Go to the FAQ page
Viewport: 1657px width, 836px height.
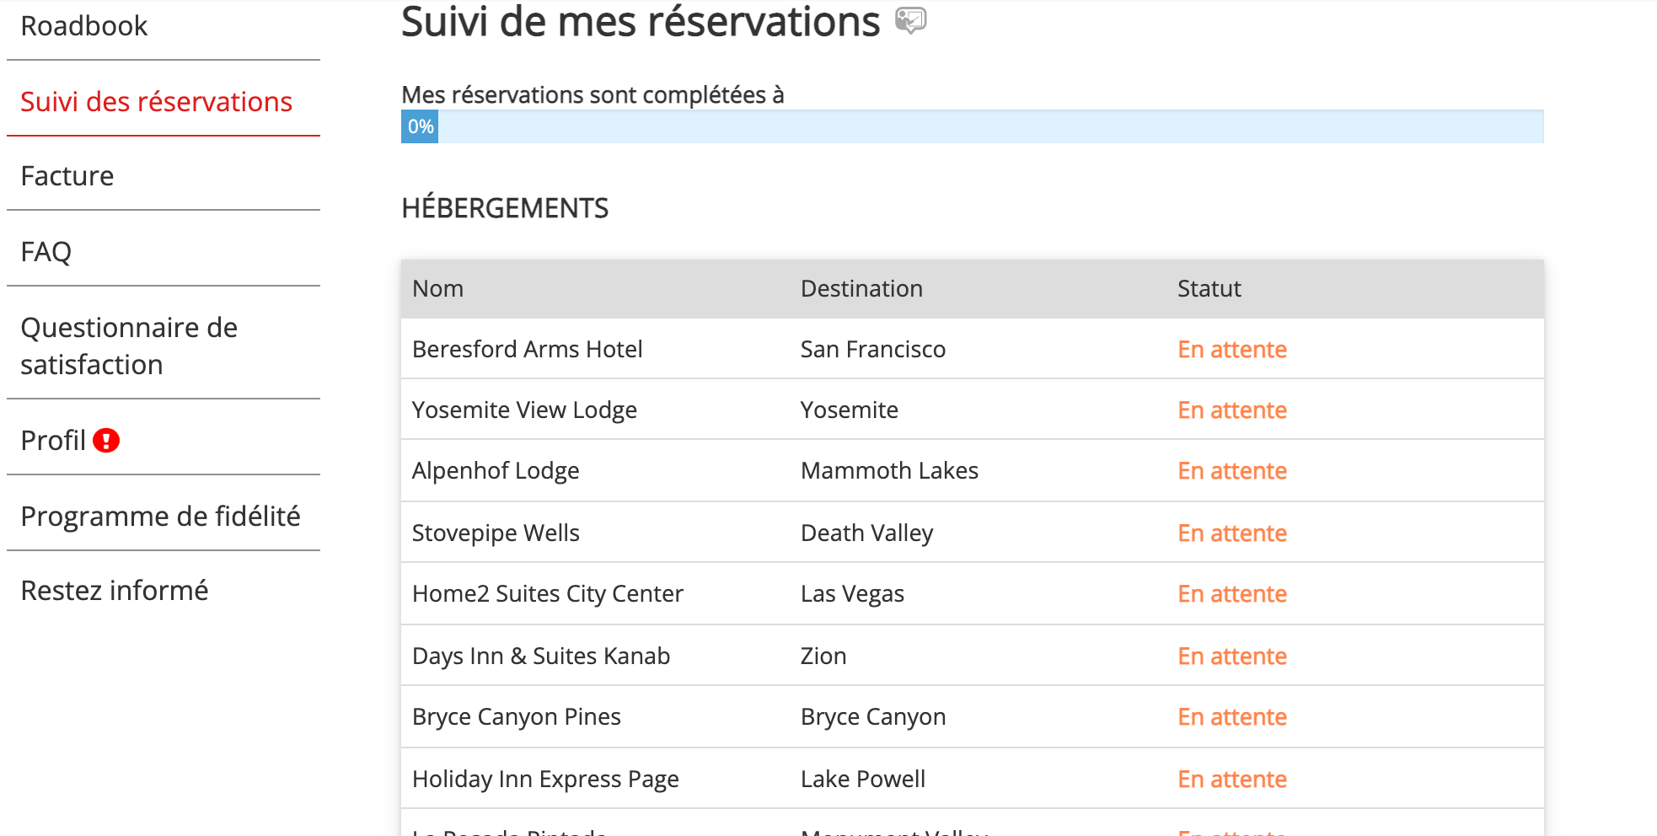[46, 252]
